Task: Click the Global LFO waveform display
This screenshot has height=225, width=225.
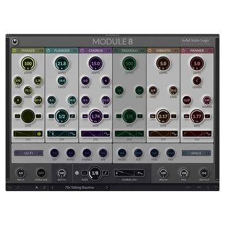Action: (125, 173)
